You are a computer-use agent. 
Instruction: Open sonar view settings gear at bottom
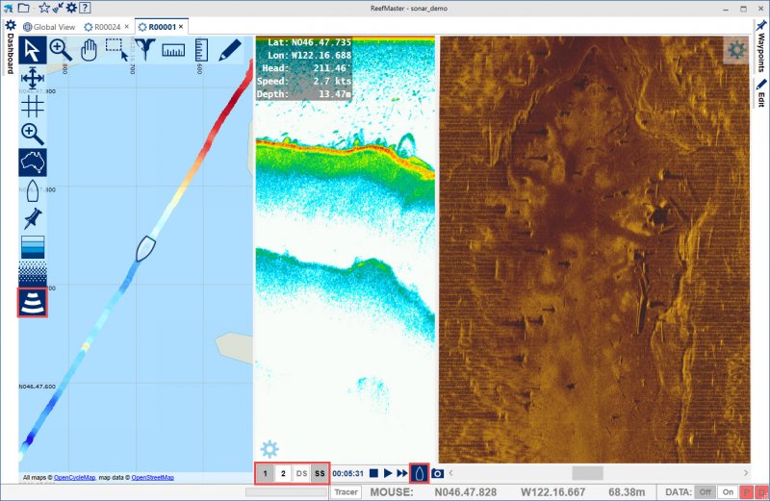[269, 448]
